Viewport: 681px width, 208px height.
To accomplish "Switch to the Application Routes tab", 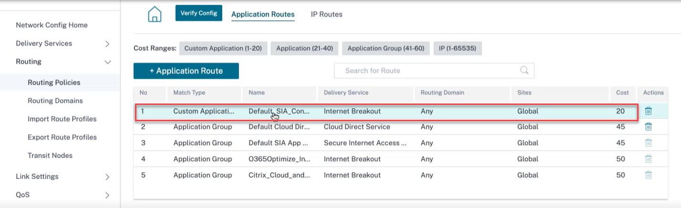I will pos(263,14).
